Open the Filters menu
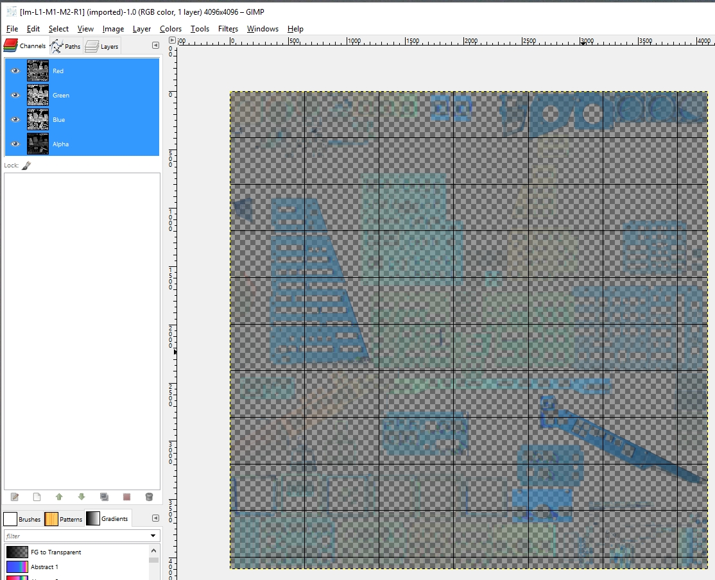Screen dimensions: 715x580 coord(228,29)
